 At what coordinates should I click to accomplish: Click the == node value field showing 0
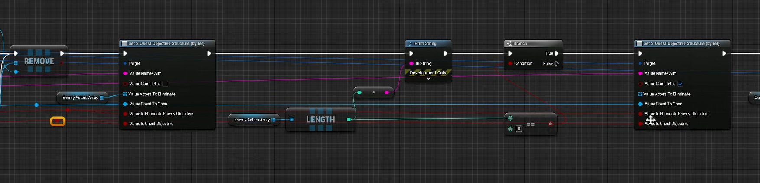pyautogui.click(x=519, y=129)
